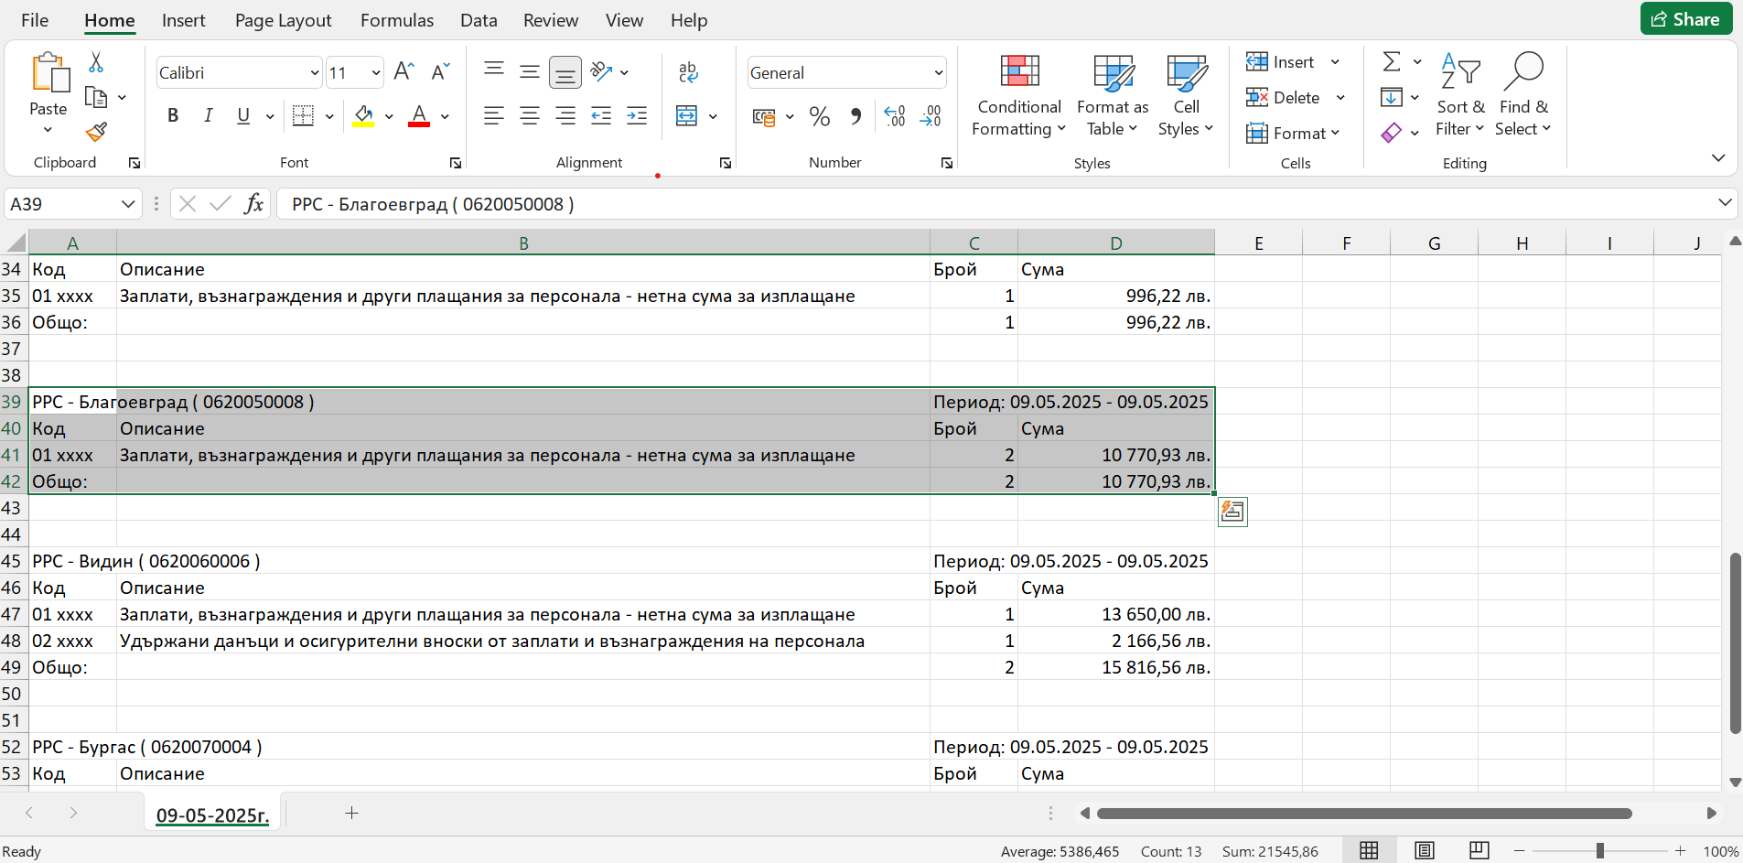This screenshot has width=1743, height=863.
Task: Decrease font size with smaller A
Action: (440, 71)
